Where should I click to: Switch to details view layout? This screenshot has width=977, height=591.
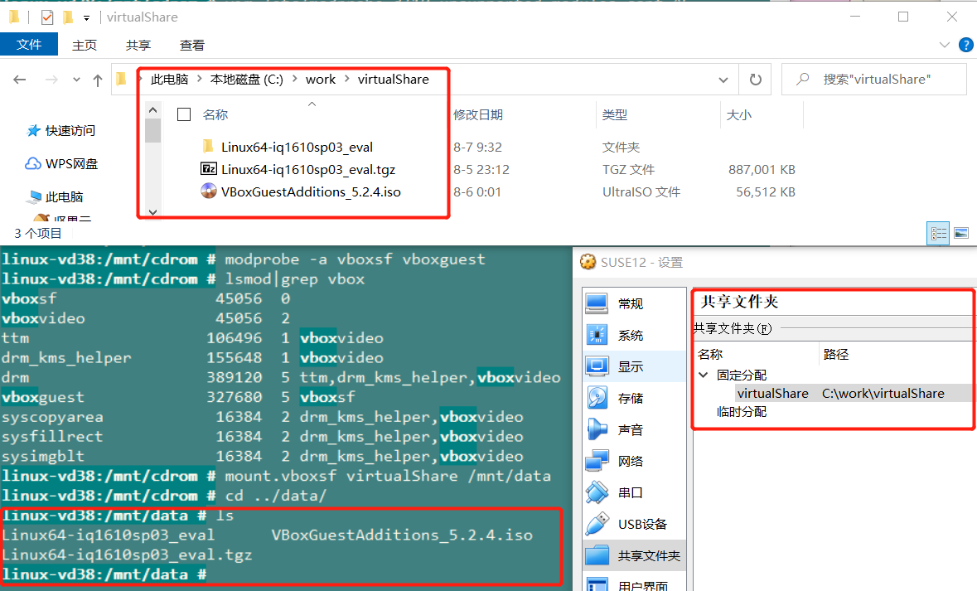938,233
